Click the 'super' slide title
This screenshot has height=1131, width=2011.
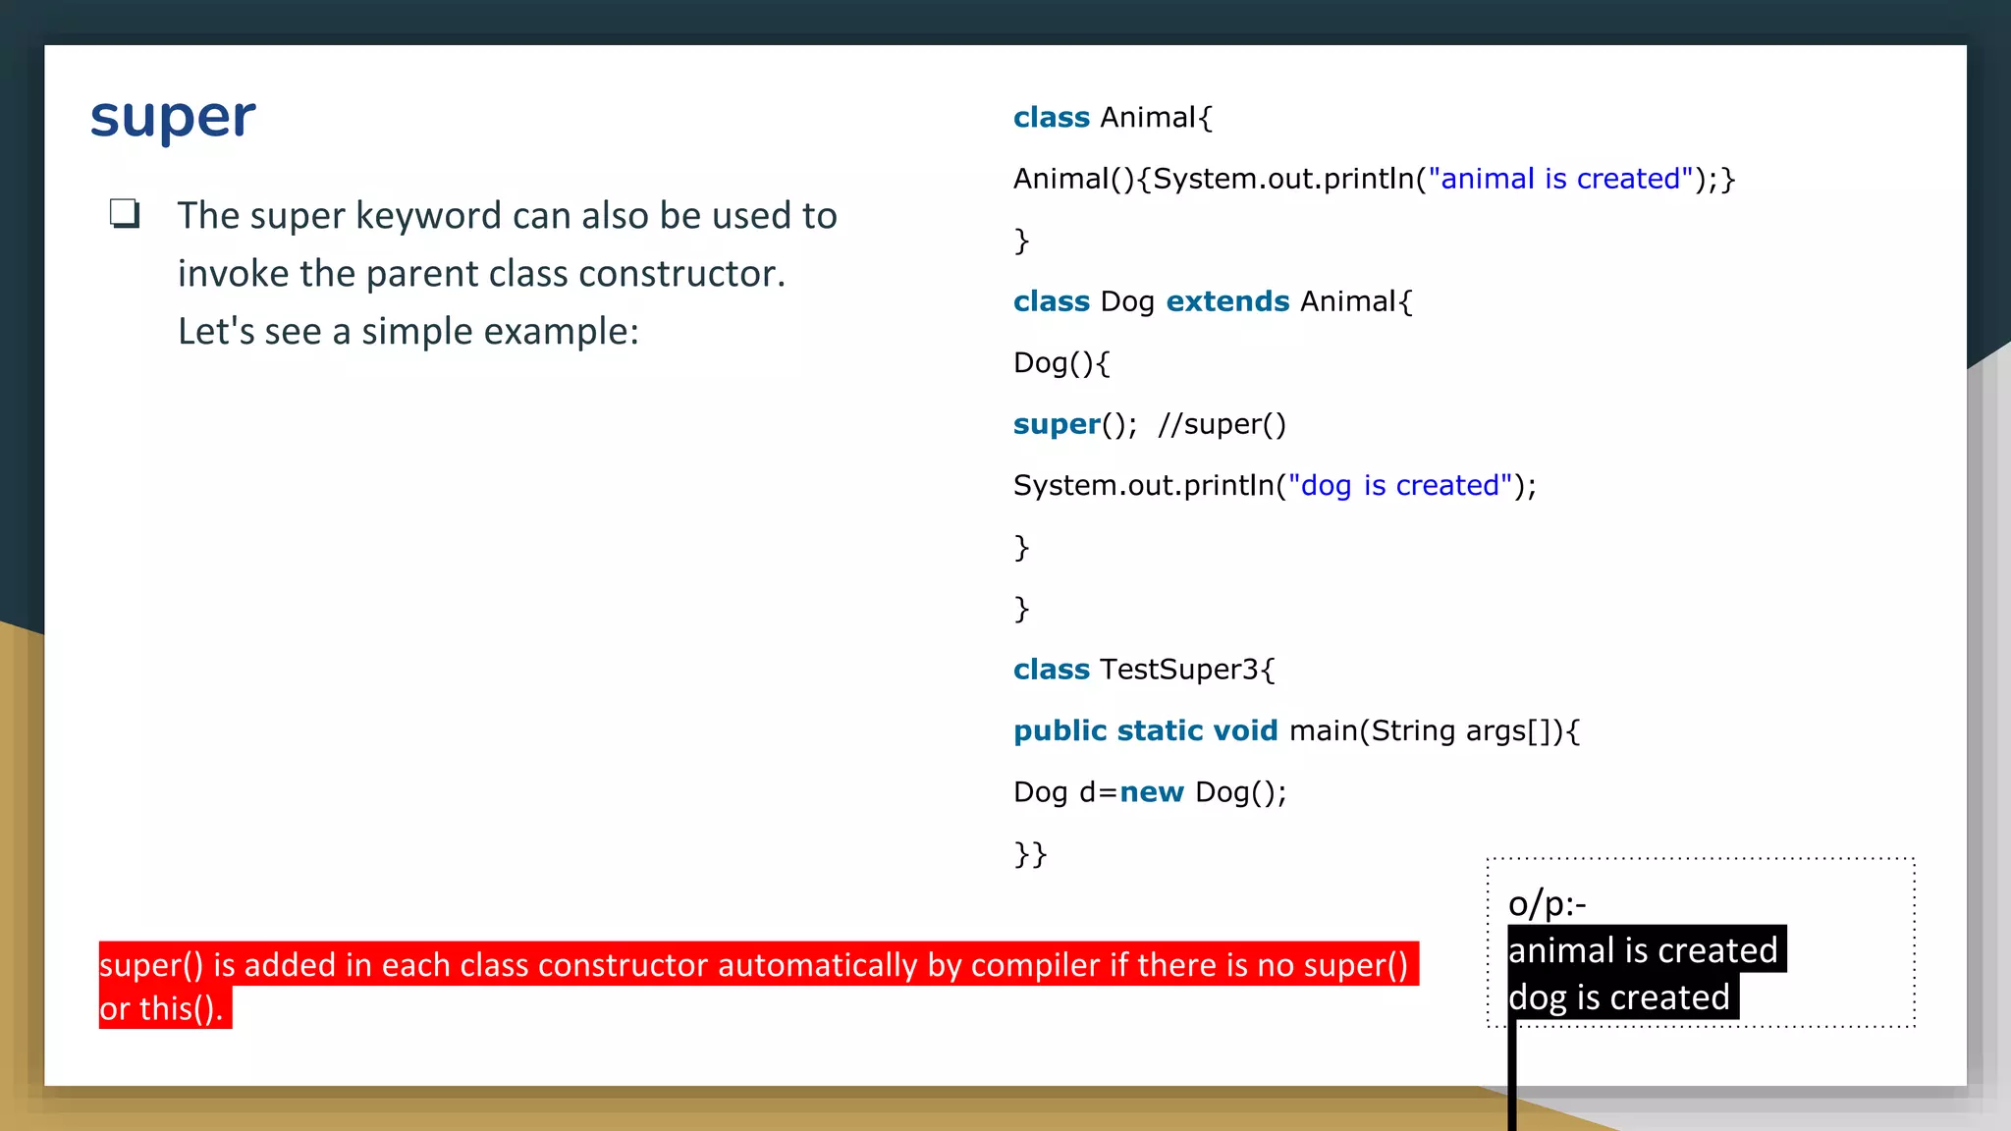173,119
